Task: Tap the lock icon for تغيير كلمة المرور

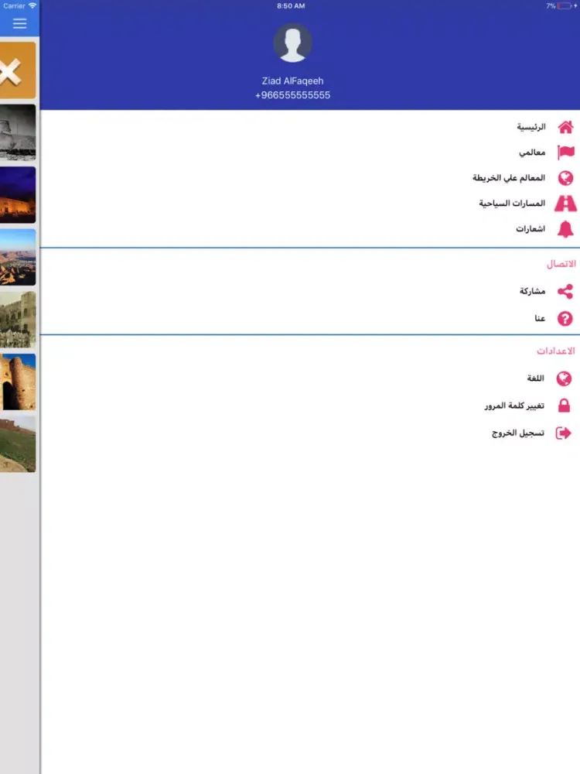Action: (564, 406)
